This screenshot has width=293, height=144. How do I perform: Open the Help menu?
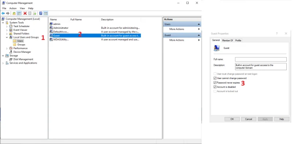click(31, 8)
